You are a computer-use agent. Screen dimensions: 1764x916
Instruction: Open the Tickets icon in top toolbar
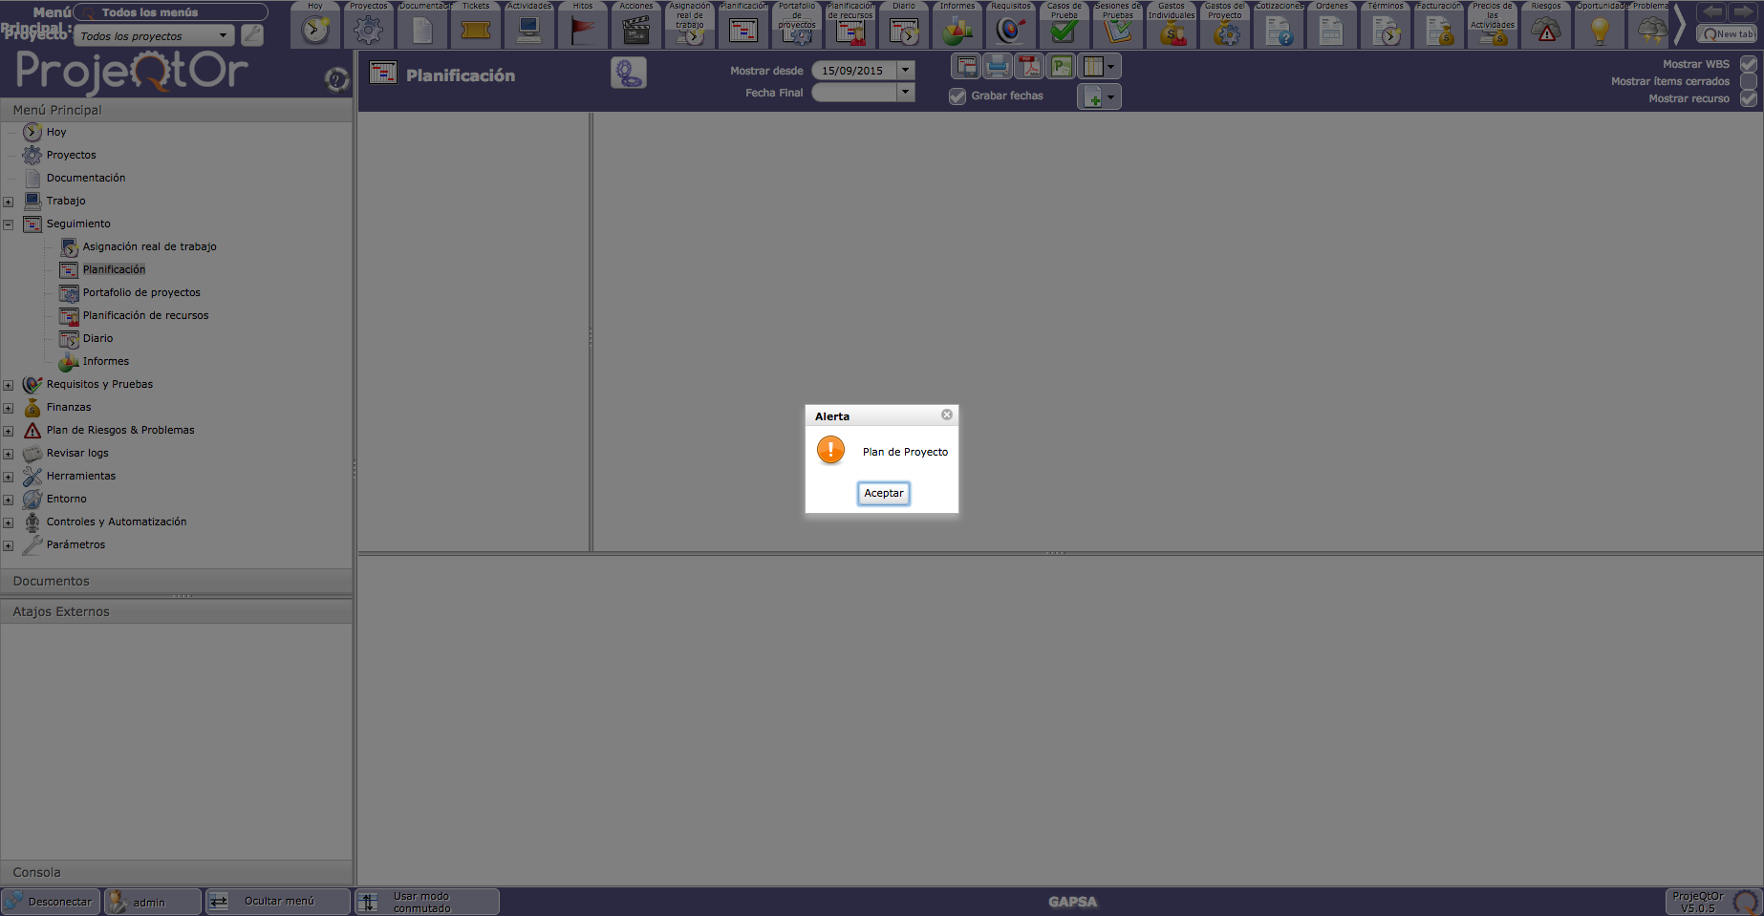(x=476, y=31)
